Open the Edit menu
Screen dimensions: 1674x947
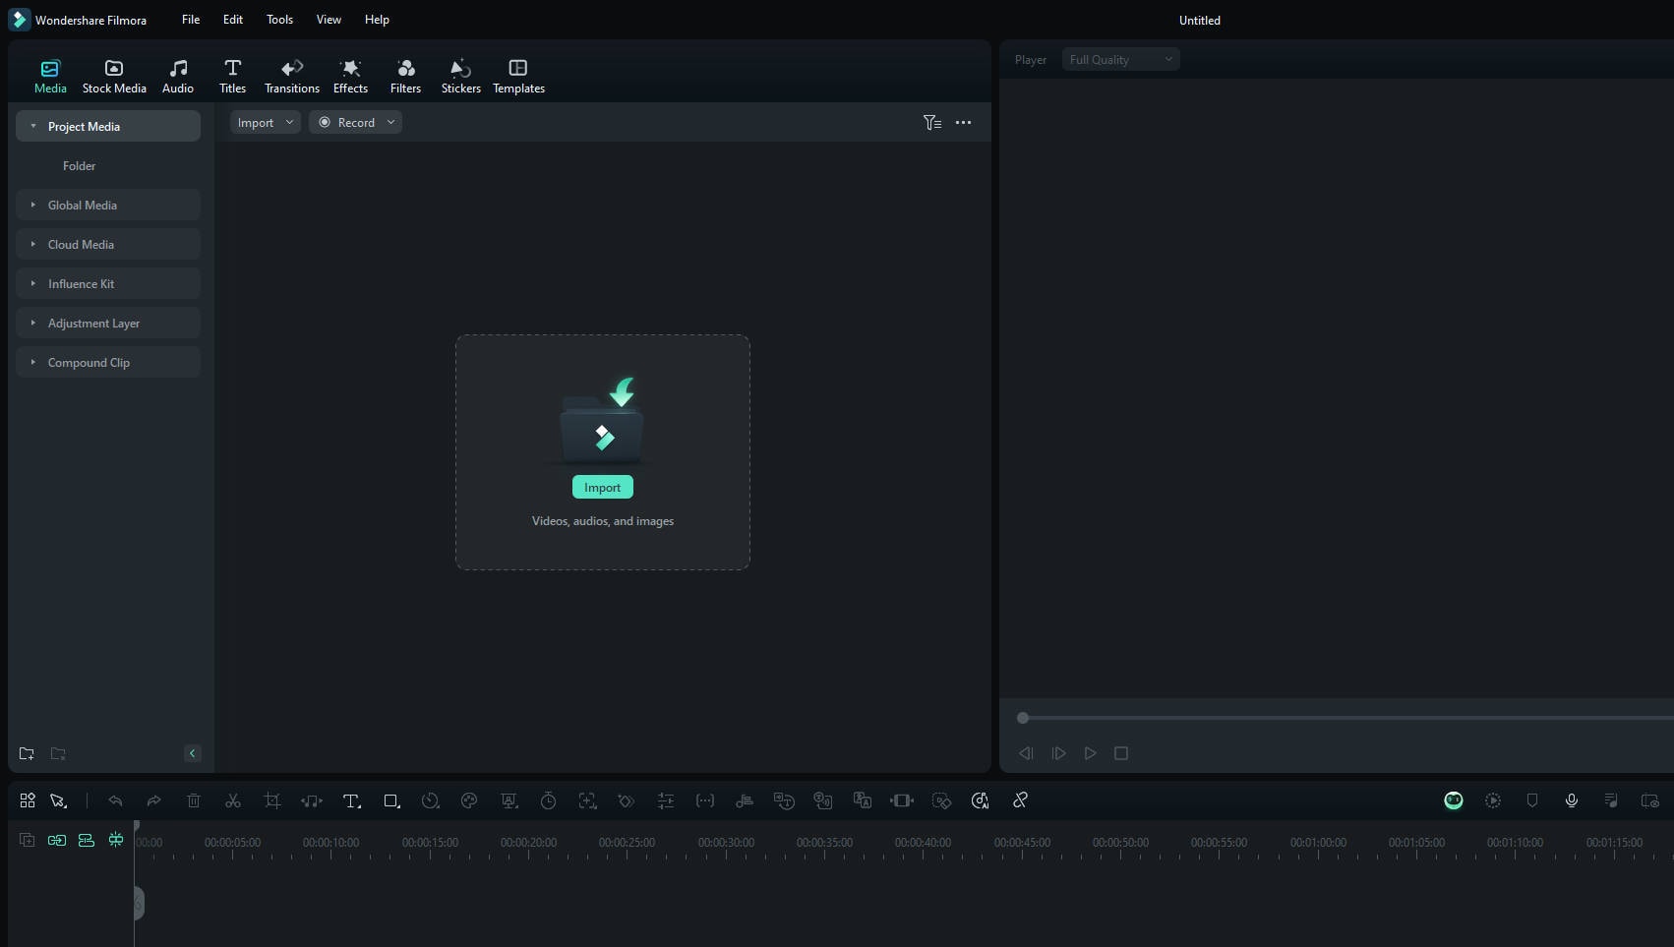(233, 20)
